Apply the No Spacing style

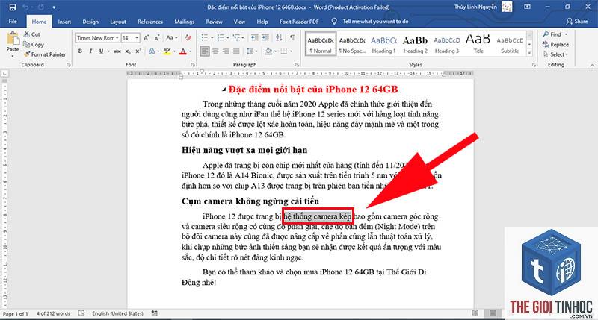[x=352, y=44]
